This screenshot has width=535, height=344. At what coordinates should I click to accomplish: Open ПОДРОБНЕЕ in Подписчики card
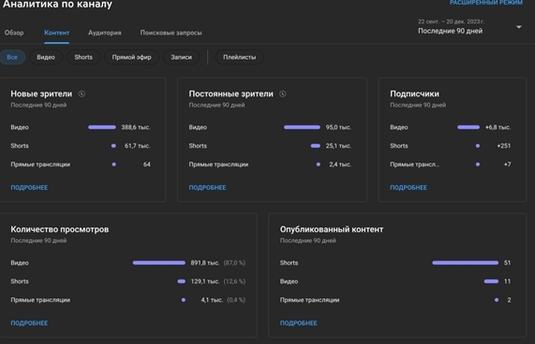409,188
